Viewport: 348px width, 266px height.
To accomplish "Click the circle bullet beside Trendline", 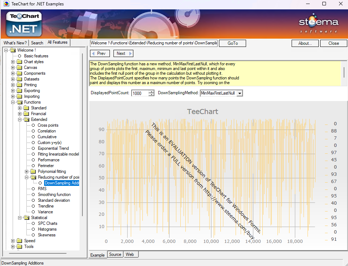I will (x=33, y=206).
